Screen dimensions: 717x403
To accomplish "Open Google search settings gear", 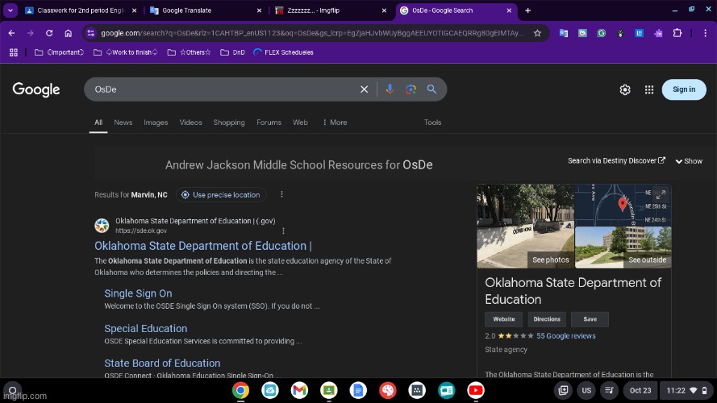I will point(625,89).
